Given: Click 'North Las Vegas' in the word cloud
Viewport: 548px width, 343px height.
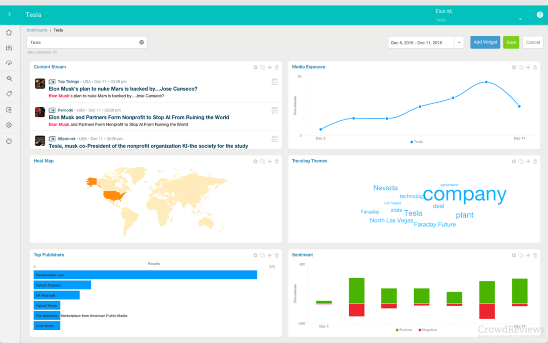Looking at the screenshot, I should pyautogui.click(x=392, y=220).
